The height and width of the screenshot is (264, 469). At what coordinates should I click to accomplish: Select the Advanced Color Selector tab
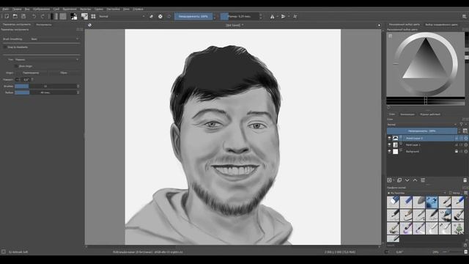click(404, 24)
